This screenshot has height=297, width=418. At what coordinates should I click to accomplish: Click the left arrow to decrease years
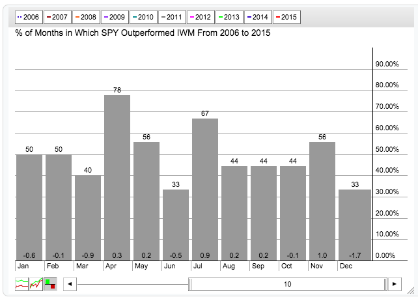point(70,284)
